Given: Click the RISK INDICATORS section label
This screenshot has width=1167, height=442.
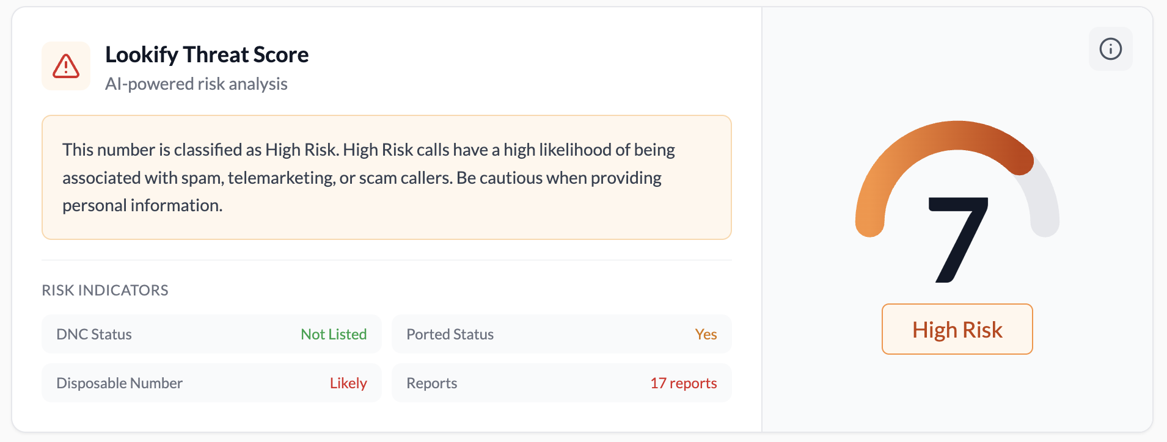Looking at the screenshot, I should (105, 290).
